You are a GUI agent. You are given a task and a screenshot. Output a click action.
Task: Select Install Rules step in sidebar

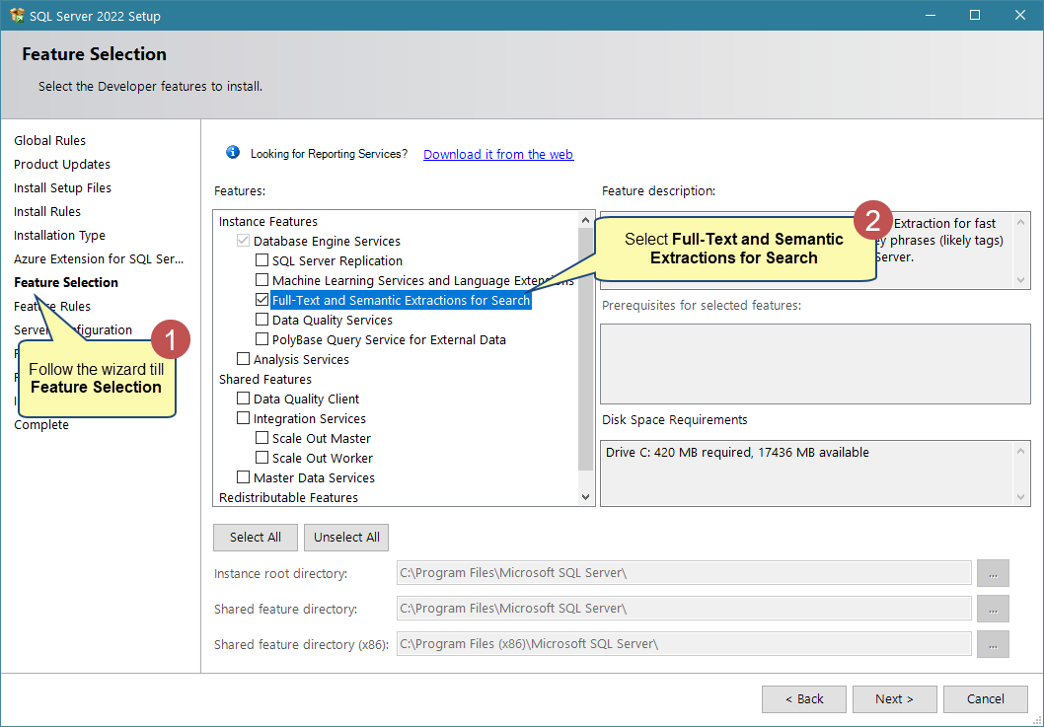click(x=47, y=212)
